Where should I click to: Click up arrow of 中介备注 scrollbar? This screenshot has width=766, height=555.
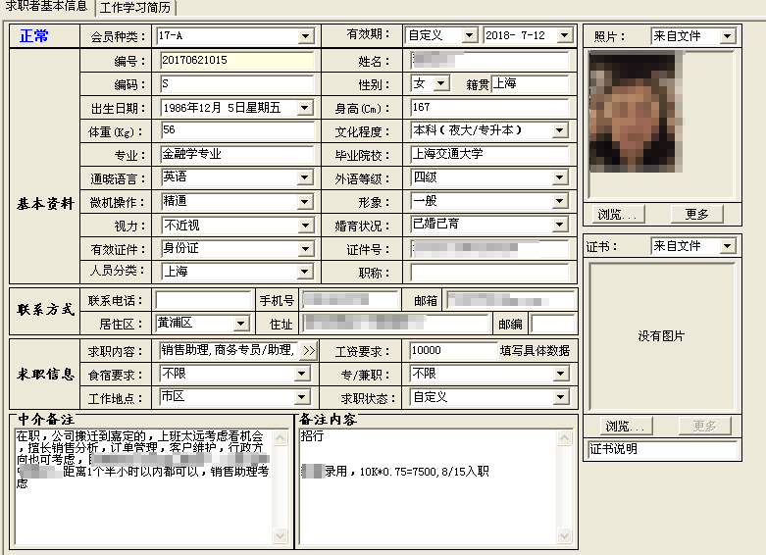tap(281, 437)
